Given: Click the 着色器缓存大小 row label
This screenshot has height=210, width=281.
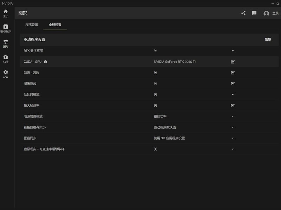Looking at the screenshot, I should point(35,127).
